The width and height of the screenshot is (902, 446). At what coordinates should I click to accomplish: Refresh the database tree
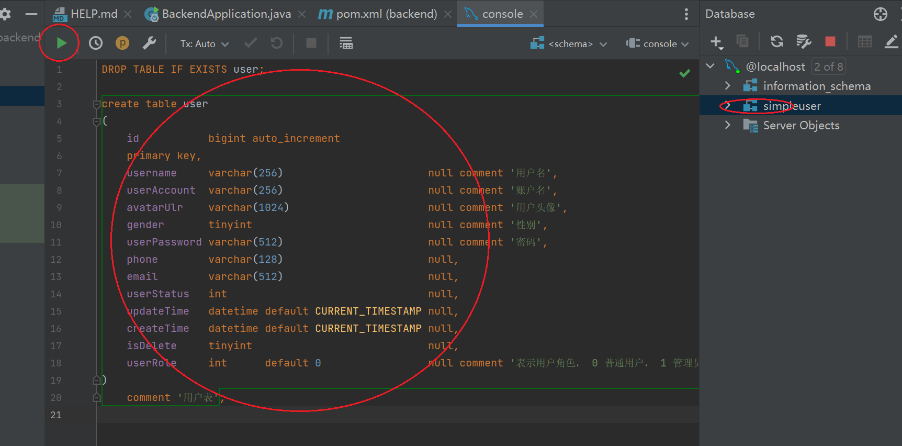777,41
